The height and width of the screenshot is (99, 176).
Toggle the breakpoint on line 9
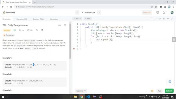(74, 49)
